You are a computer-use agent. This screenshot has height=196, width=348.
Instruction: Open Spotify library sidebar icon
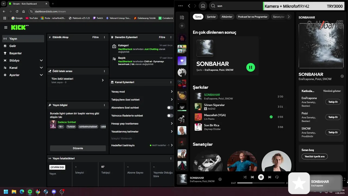pos(182,17)
